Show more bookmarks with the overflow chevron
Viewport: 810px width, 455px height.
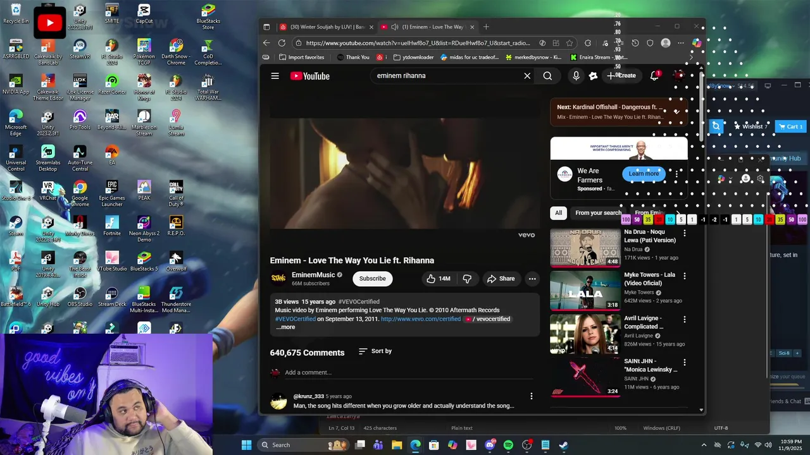pos(691,58)
